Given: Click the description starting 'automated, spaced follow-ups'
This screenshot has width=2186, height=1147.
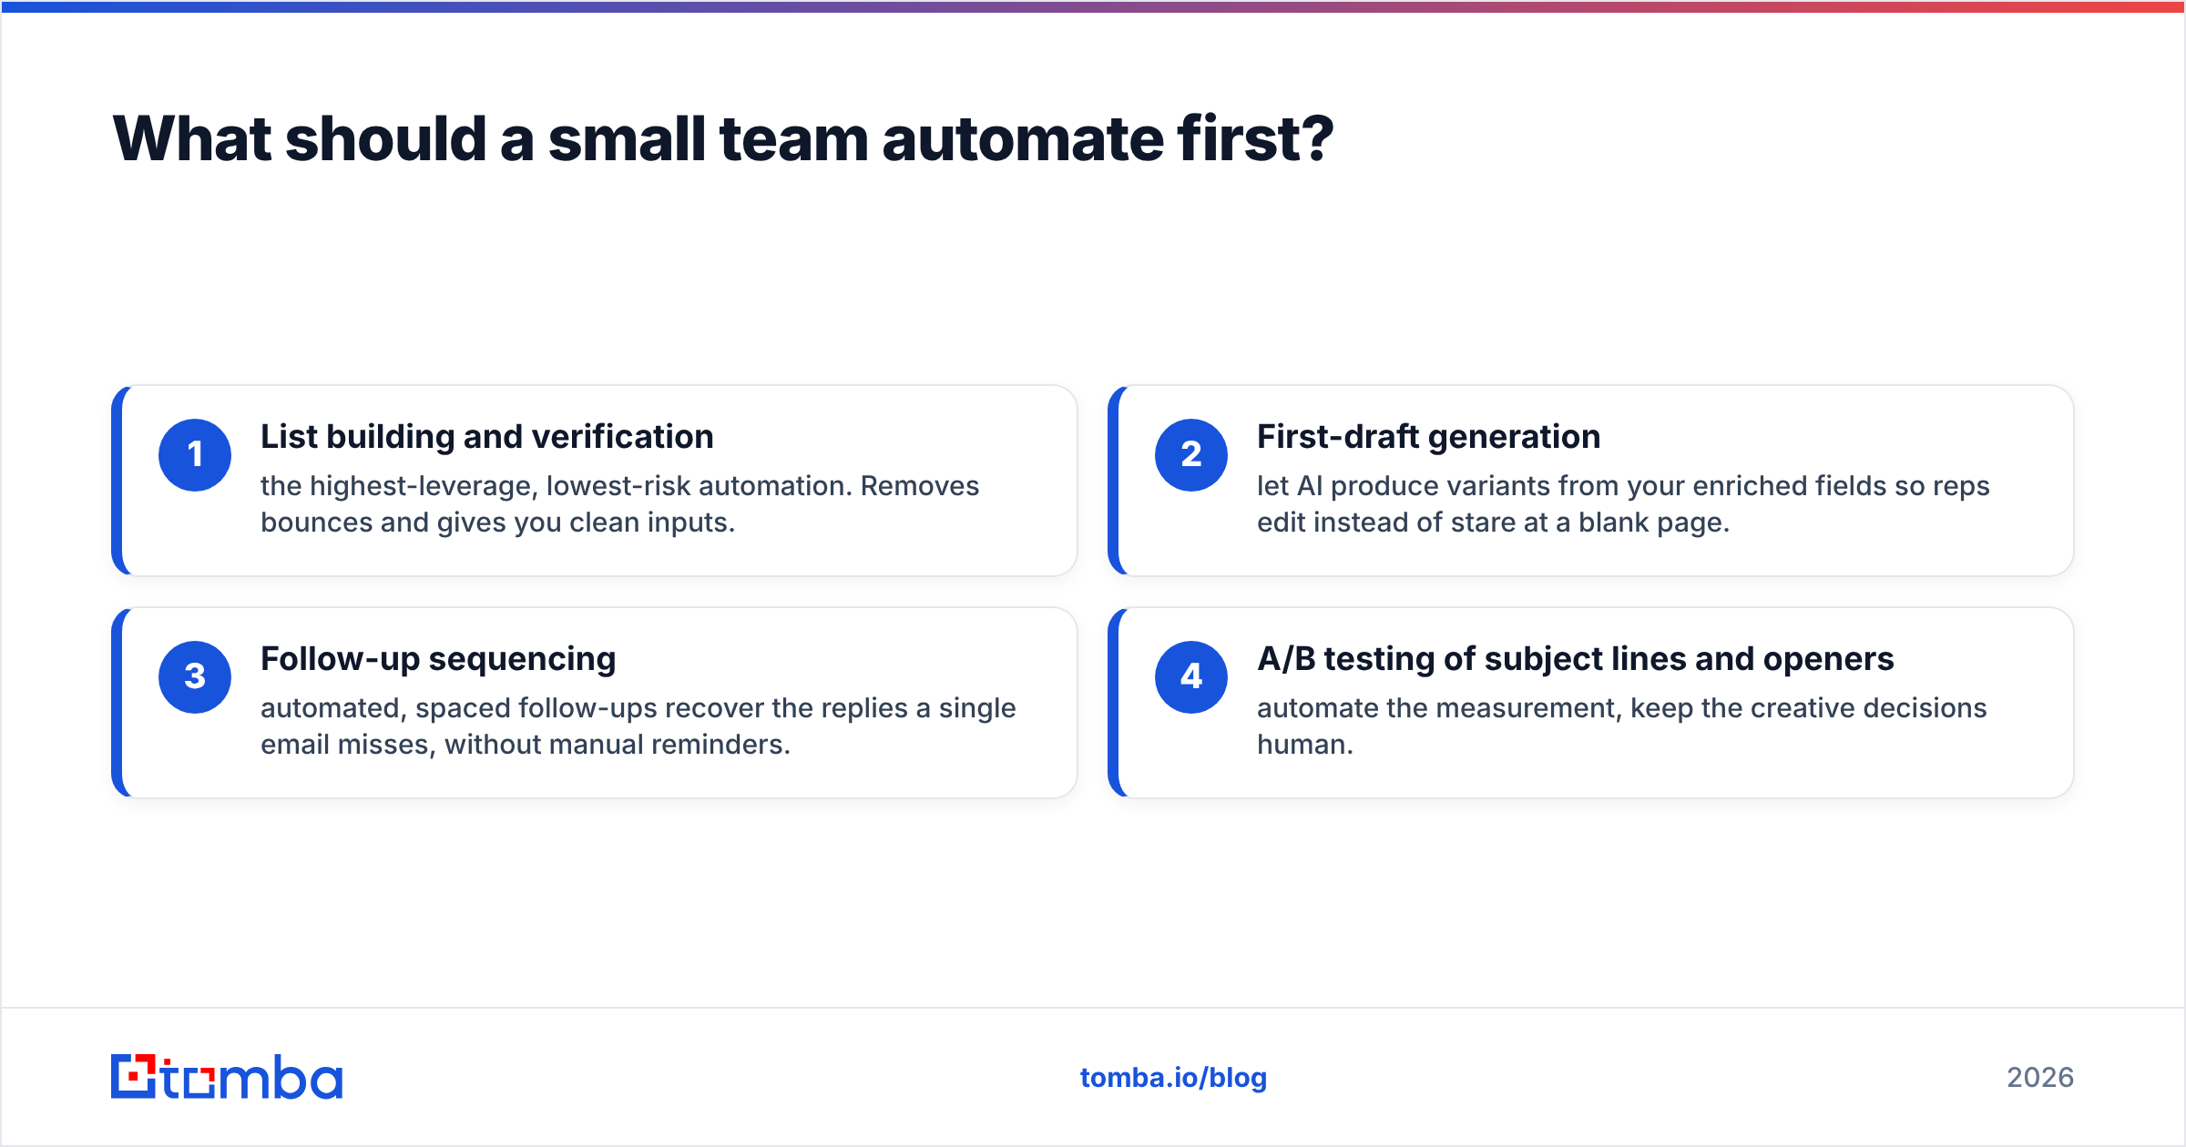Looking at the screenshot, I should click(638, 726).
